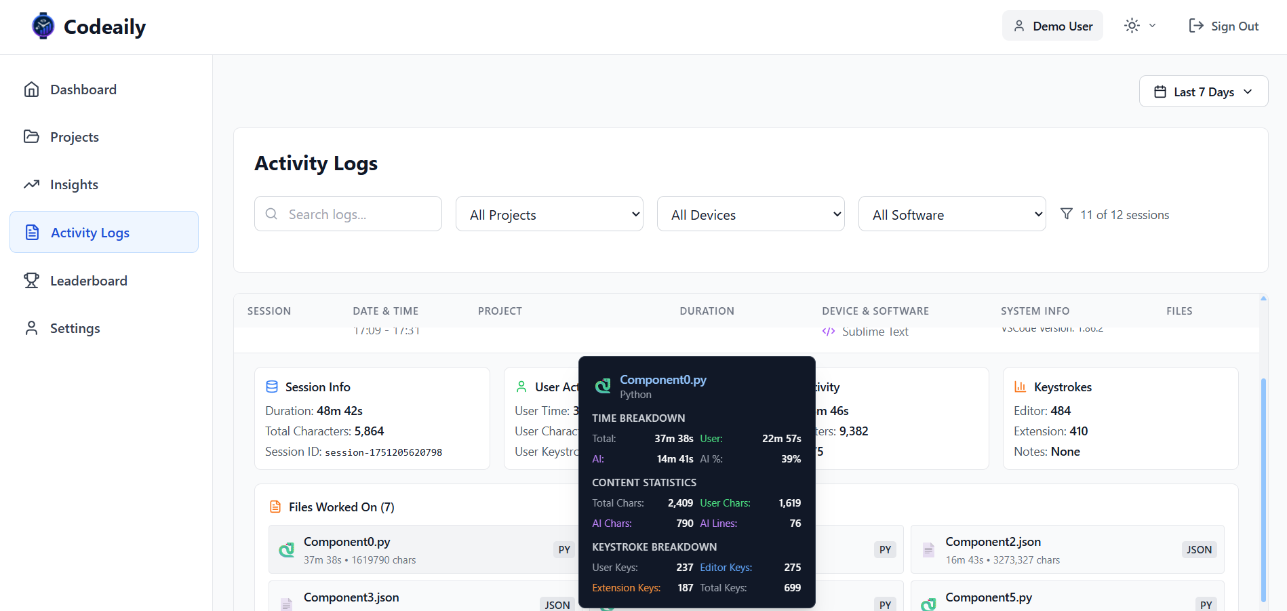Select Activity Logs in the sidebar
The height and width of the screenshot is (611, 1287).
(x=104, y=232)
